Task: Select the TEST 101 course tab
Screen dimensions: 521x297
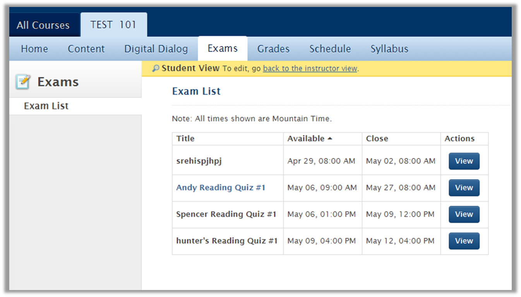Action: point(113,24)
